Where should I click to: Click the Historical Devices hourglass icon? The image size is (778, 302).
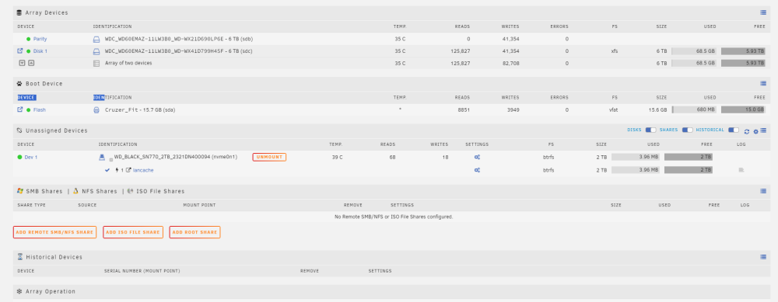click(20, 257)
